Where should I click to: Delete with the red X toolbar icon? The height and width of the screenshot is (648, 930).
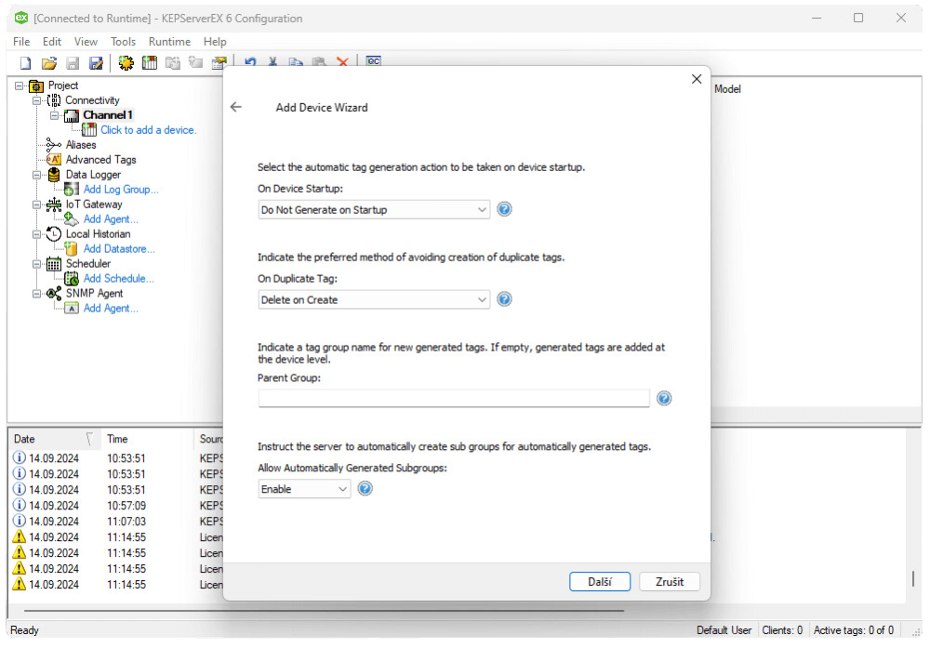click(x=342, y=62)
